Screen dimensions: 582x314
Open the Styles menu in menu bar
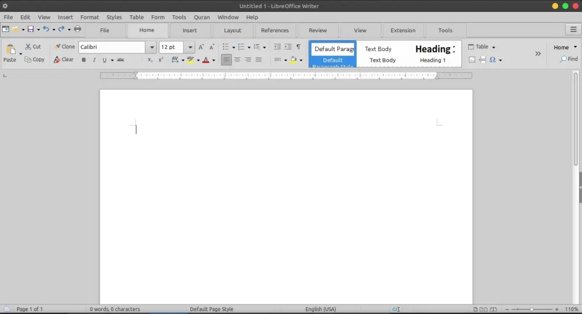coord(114,17)
